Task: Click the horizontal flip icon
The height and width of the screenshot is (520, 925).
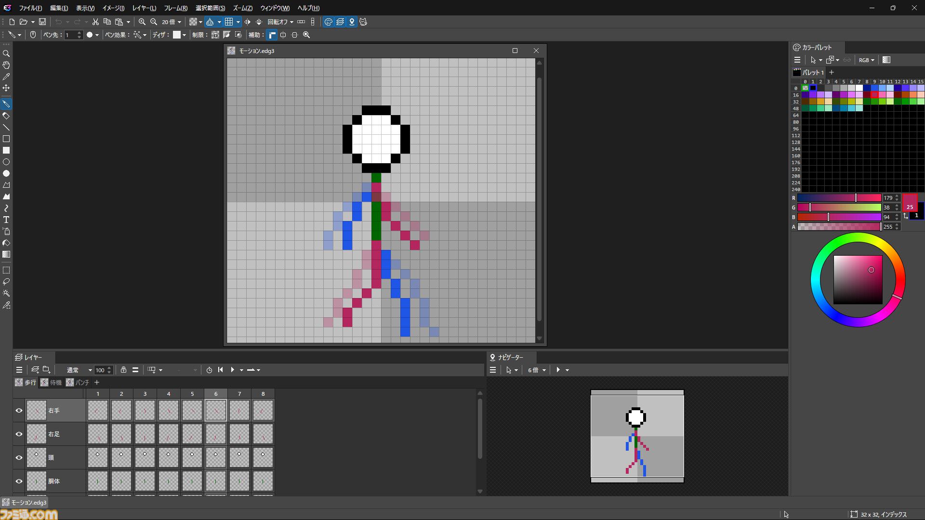Action: click(x=248, y=22)
